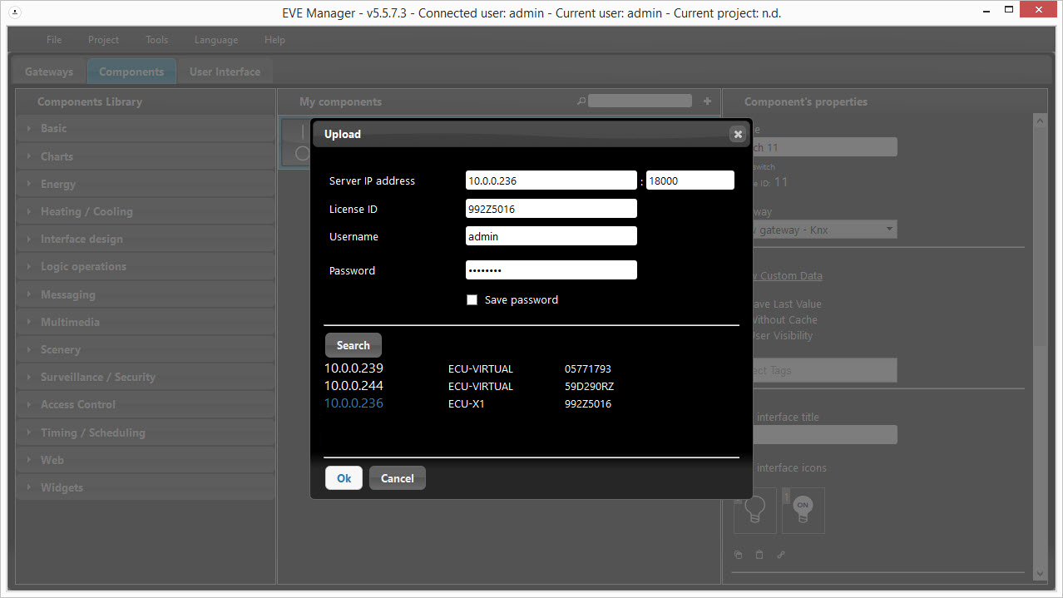This screenshot has height=598, width=1063.
Task: Confirm the upload with Ok
Action: click(x=344, y=478)
